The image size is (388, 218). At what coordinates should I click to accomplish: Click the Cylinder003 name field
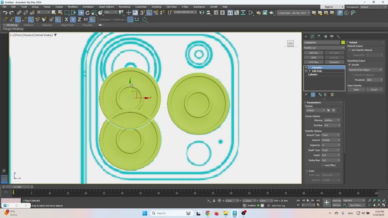(322, 42)
